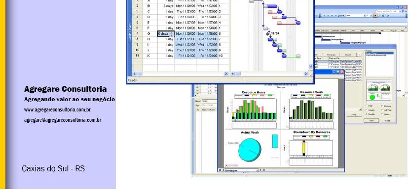Screen dimensions: 408x190
Task: Click the duration stepper for task G
Action: 172,34
